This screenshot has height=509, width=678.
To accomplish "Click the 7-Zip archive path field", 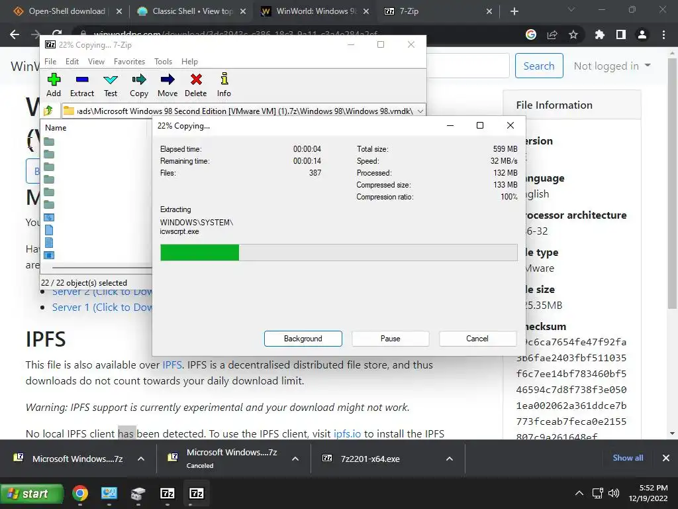I will tap(244, 111).
